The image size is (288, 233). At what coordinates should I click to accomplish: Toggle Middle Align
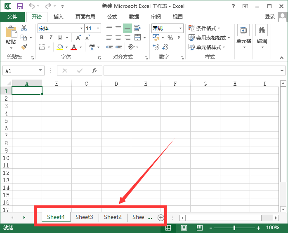click(118, 28)
